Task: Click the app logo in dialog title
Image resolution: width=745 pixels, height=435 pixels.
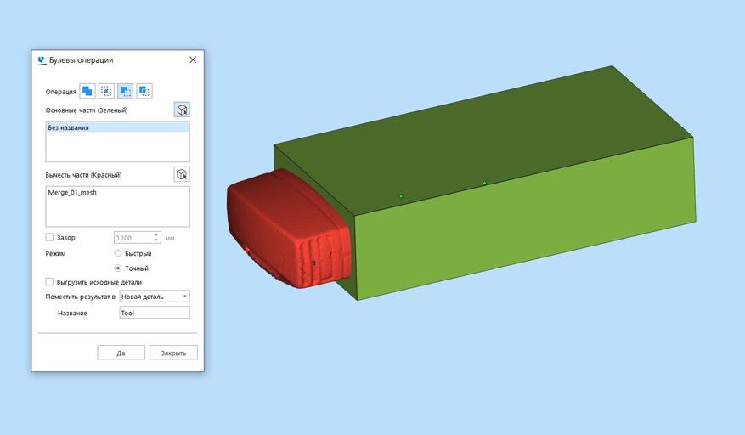Action: (x=42, y=60)
